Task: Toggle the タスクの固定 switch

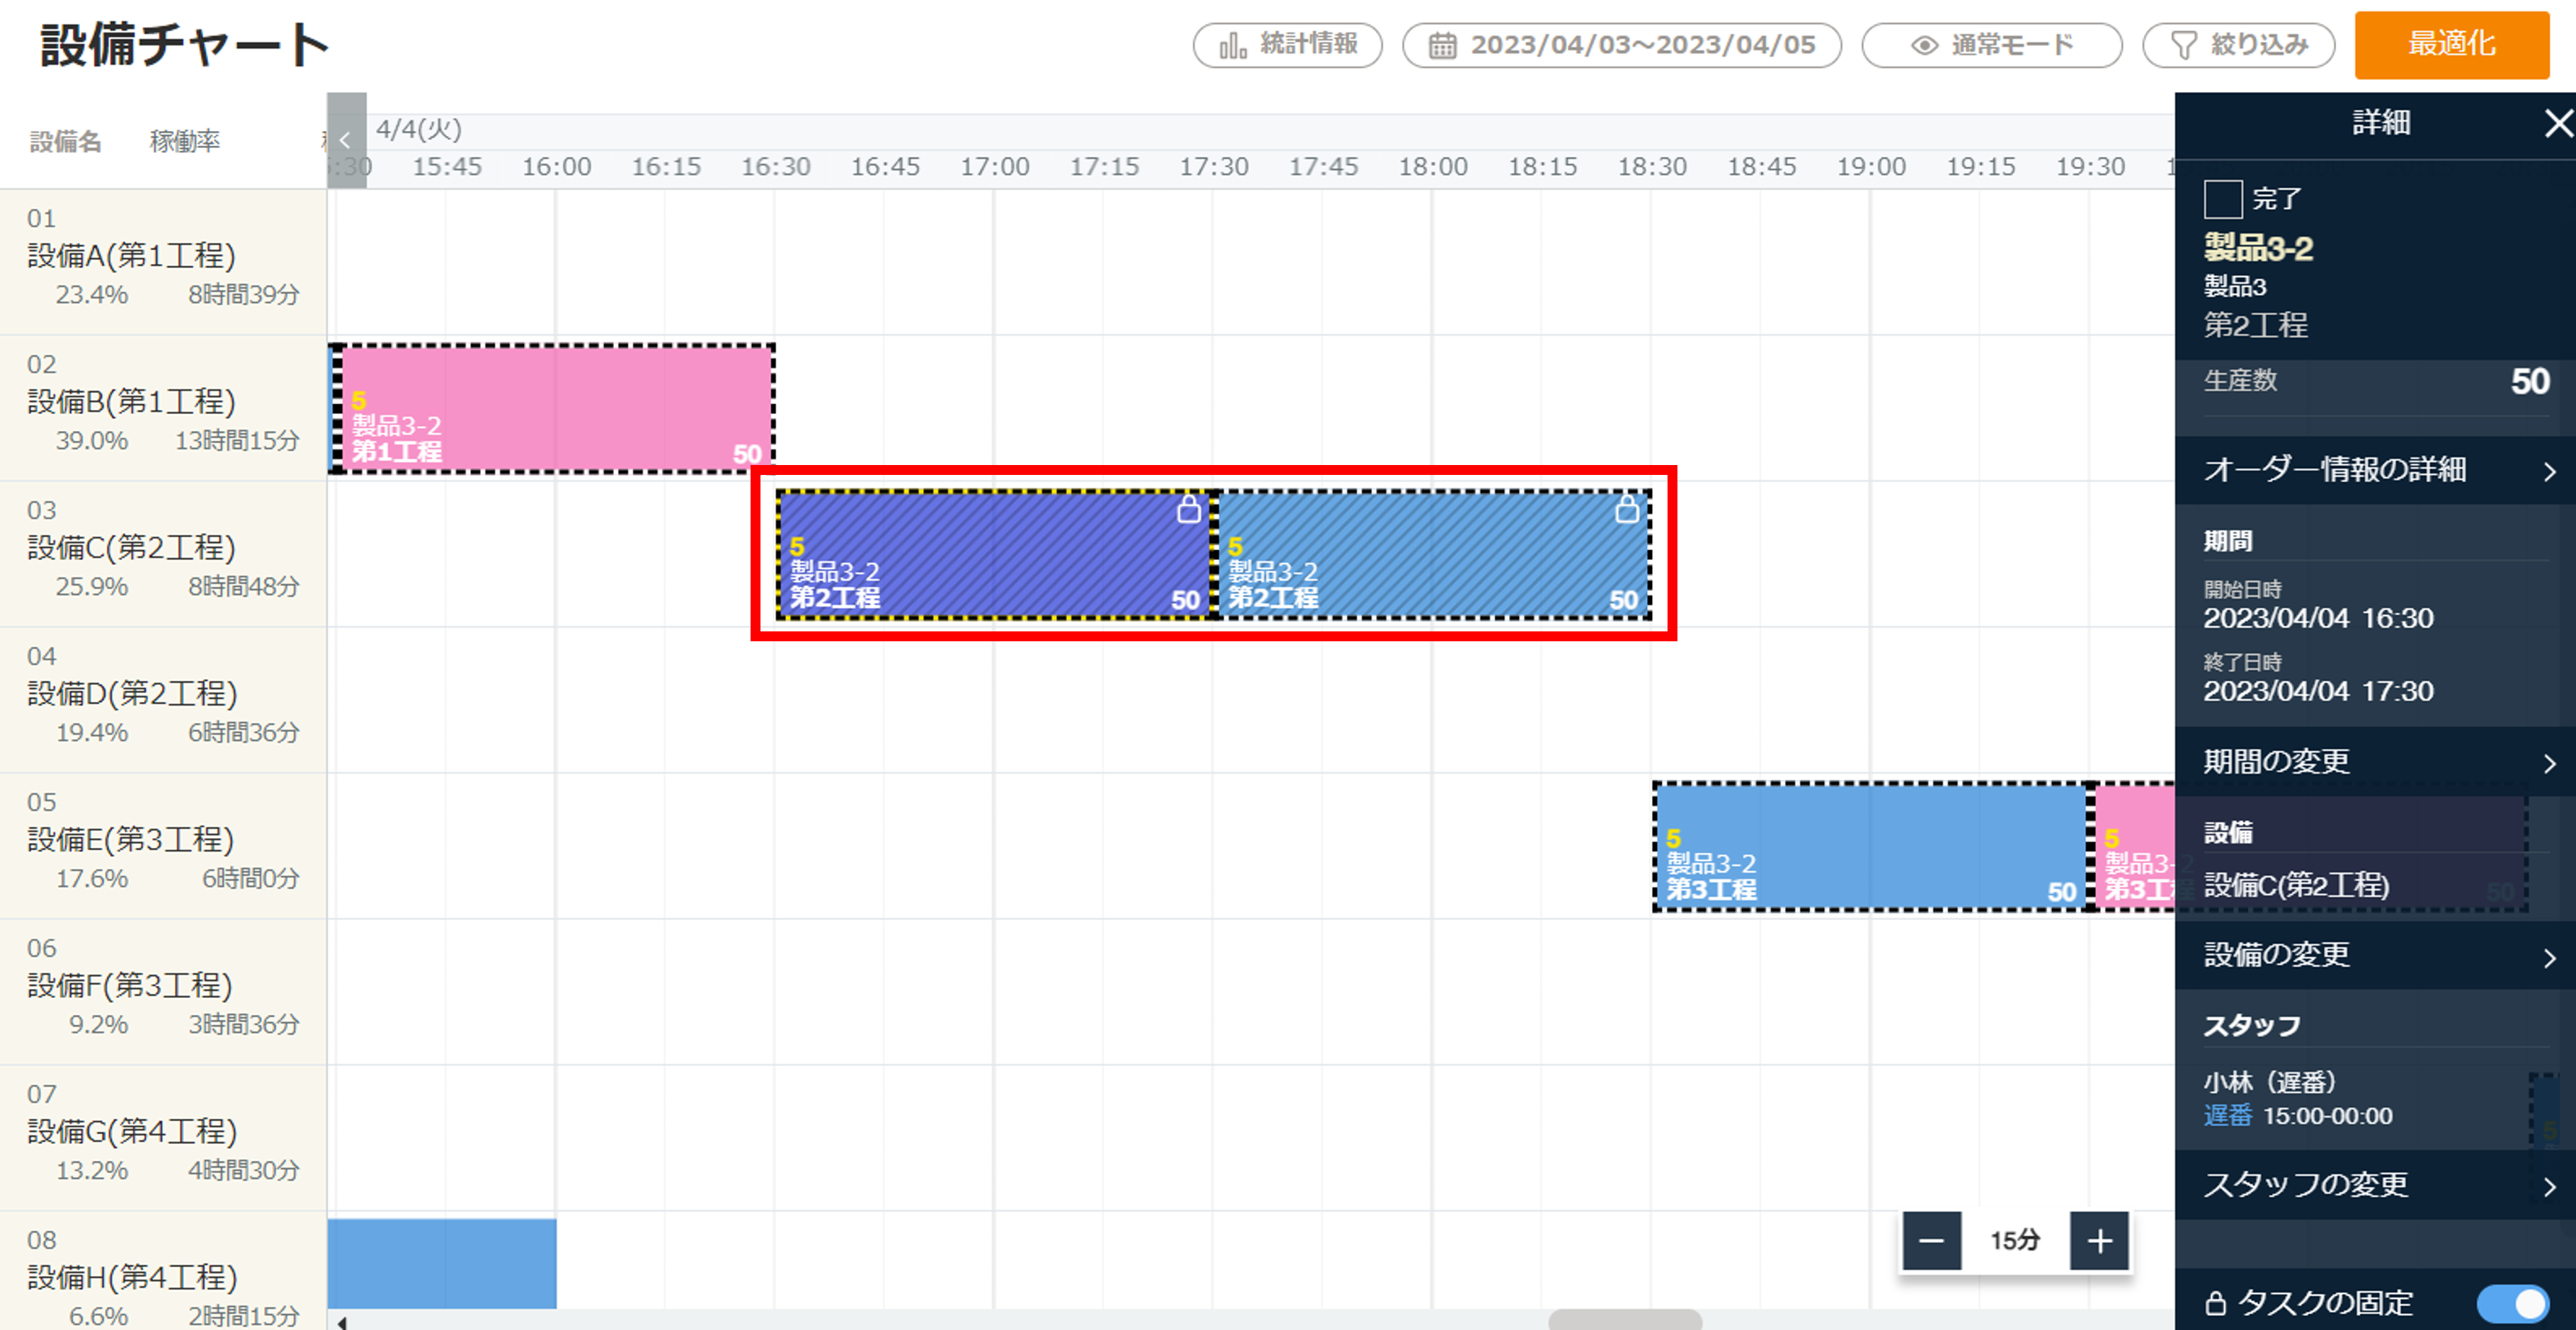Action: [x=2512, y=1303]
